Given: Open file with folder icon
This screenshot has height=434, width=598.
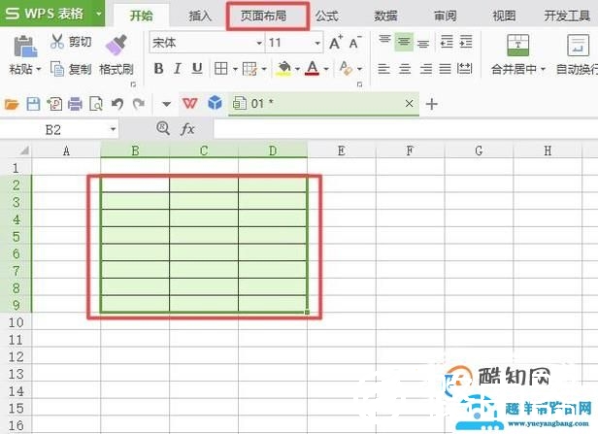Looking at the screenshot, I should pos(12,104).
